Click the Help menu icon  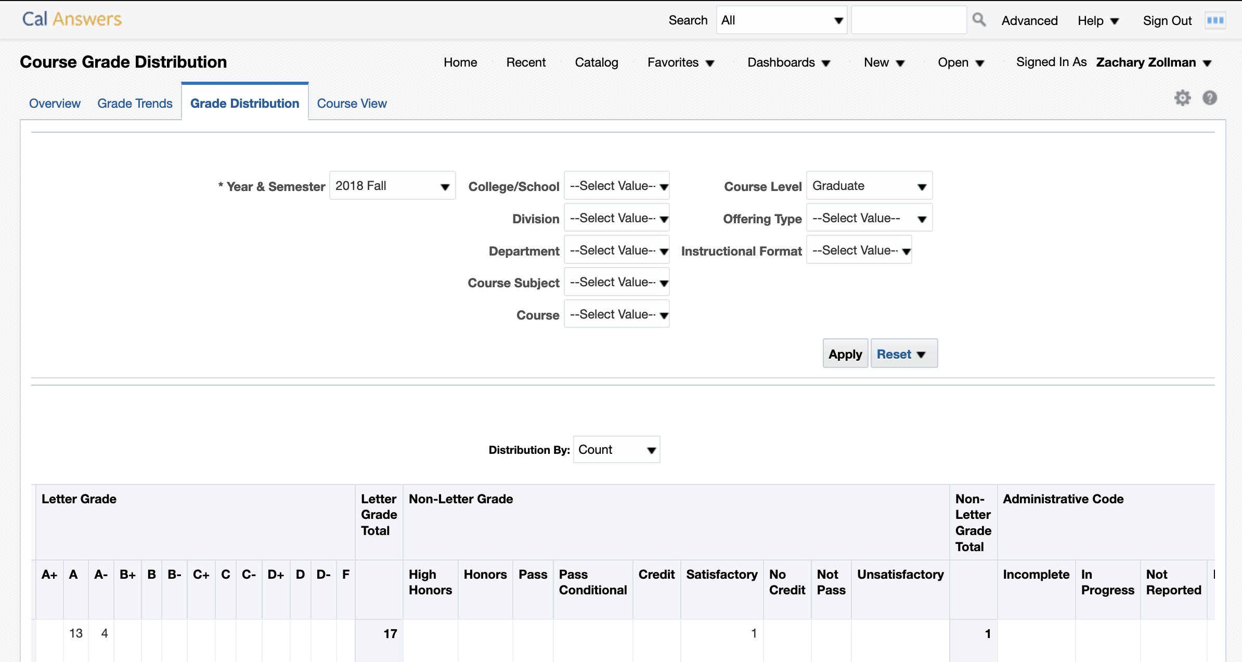(1098, 21)
